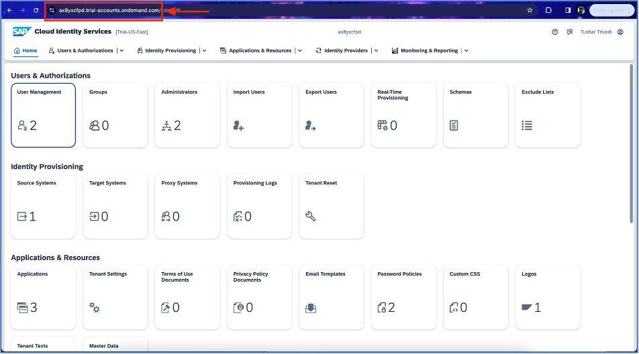Image resolution: width=639 pixels, height=354 pixels.
Task: Open the Terms of Use Documents tile
Action: pyautogui.click(x=187, y=298)
